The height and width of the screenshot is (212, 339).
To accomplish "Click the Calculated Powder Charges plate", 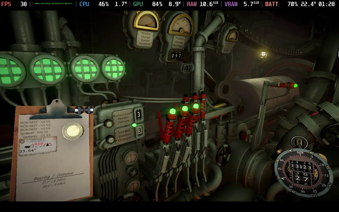I will click(123, 118).
